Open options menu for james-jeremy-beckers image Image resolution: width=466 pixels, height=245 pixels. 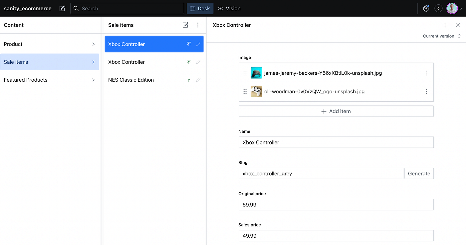[x=426, y=73]
